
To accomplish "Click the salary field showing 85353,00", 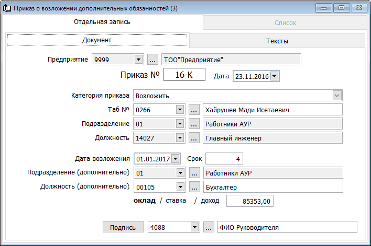I will tap(250, 201).
